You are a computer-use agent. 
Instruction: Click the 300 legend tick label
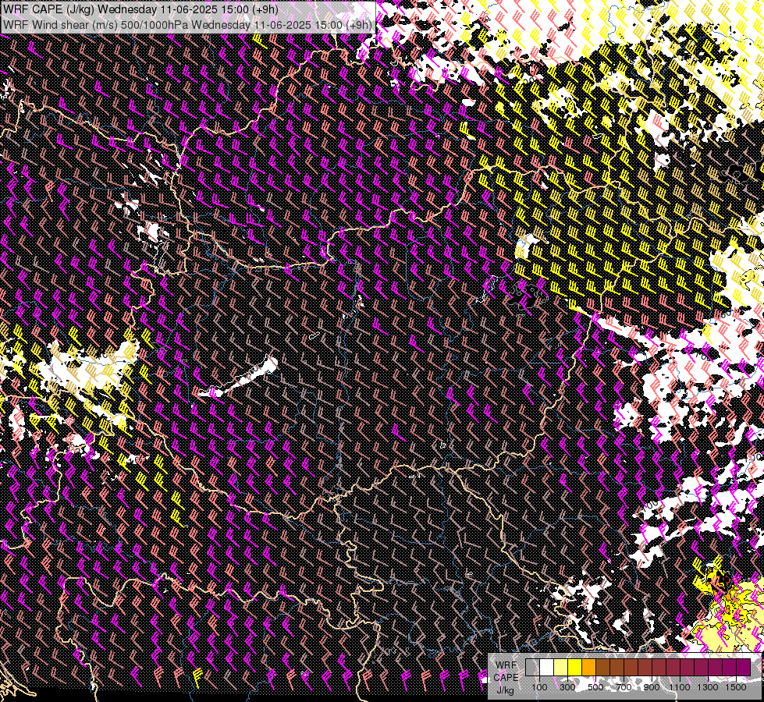567,687
